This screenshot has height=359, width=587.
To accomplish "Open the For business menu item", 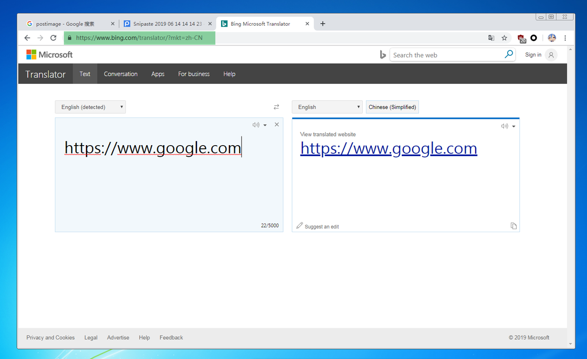I will click(194, 74).
